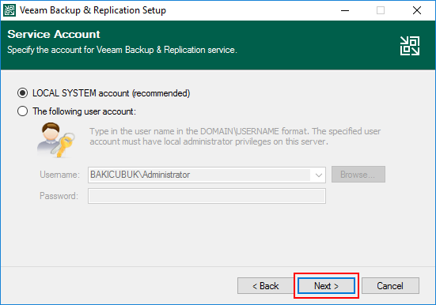Viewport: 436px width, 305px height.
Task: Choose the following user account radio option
Action: 22,111
